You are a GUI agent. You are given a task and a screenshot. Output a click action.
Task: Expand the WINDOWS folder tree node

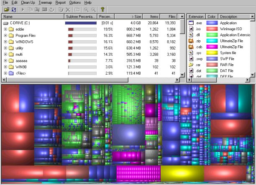[5, 42]
